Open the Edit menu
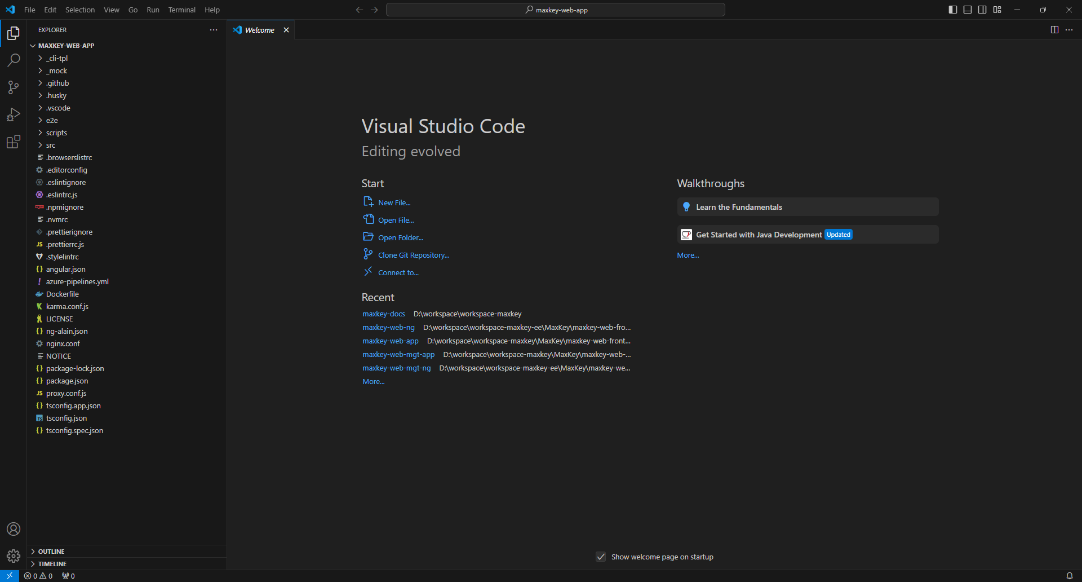The width and height of the screenshot is (1082, 582). [x=50, y=10]
